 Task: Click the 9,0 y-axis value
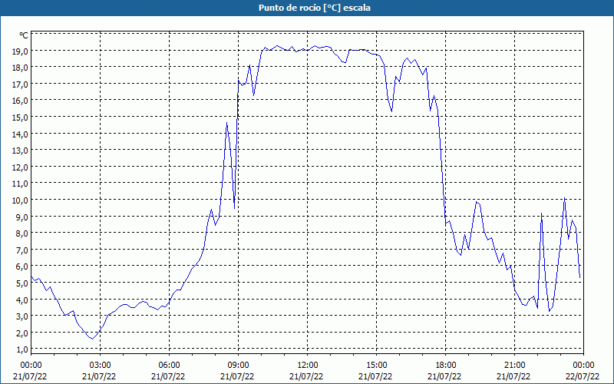(22, 217)
